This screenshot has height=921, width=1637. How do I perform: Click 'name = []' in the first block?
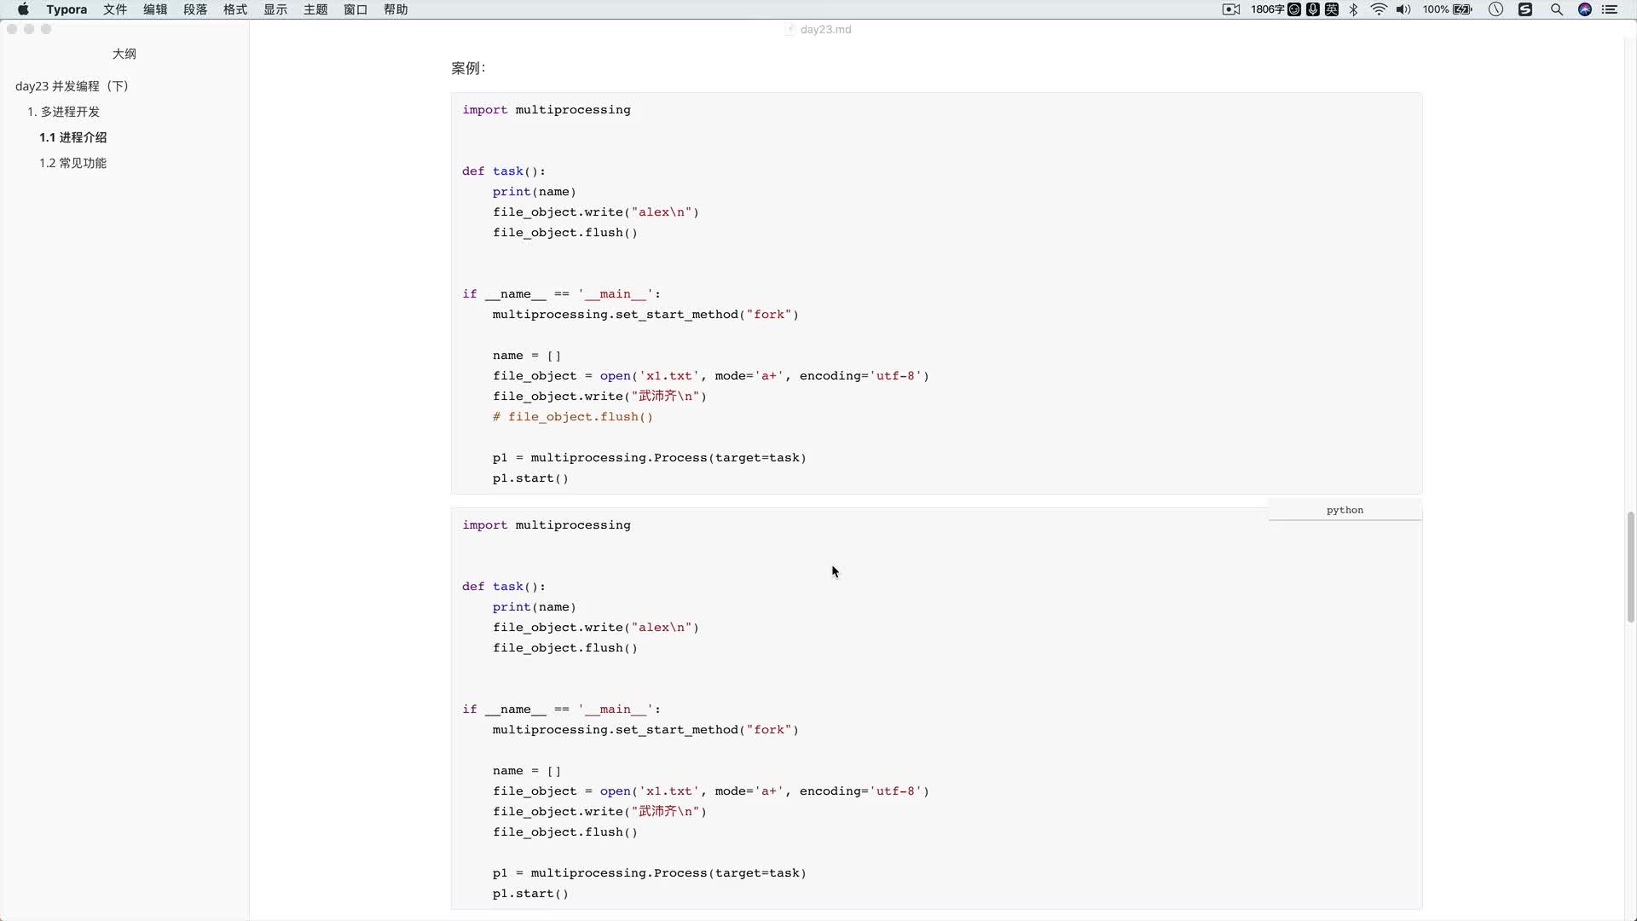point(526,356)
